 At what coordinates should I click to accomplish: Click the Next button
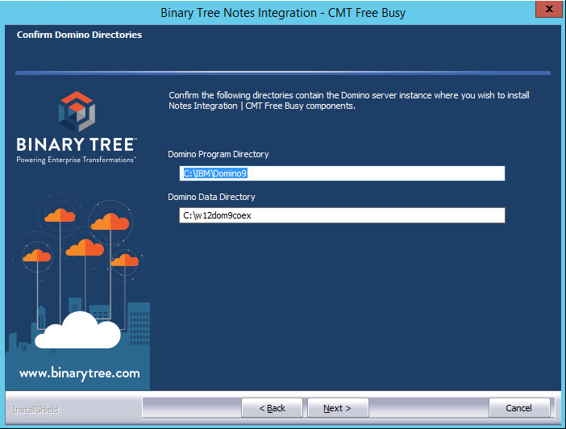[338, 408]
